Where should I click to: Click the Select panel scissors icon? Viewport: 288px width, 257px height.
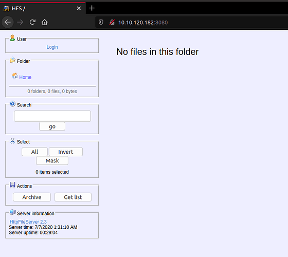pyautogui.click(x=12, y=141)
